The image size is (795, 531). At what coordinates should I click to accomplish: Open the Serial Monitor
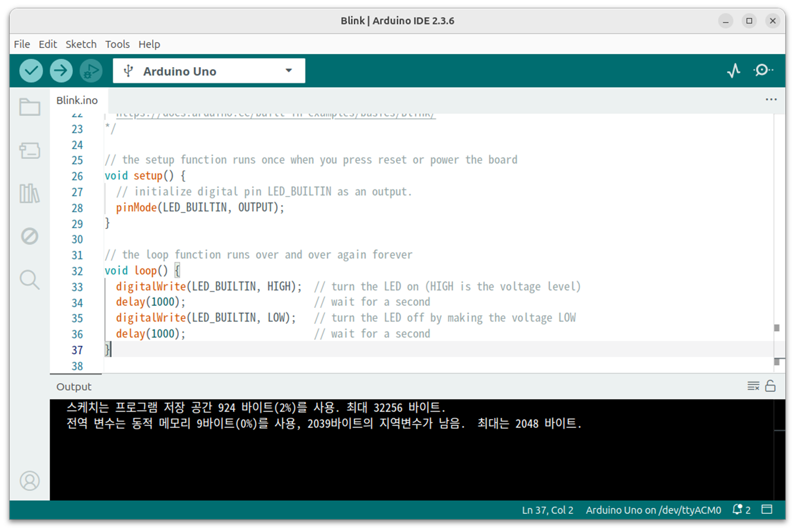763,71
